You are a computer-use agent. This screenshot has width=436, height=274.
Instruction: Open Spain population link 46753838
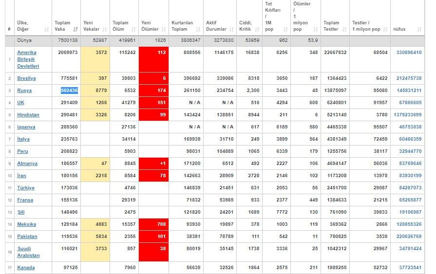410,127
